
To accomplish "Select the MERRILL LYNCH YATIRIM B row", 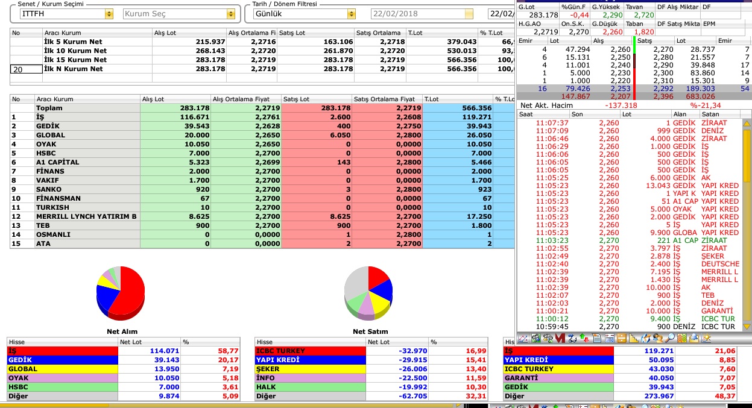I will (262, 216).
